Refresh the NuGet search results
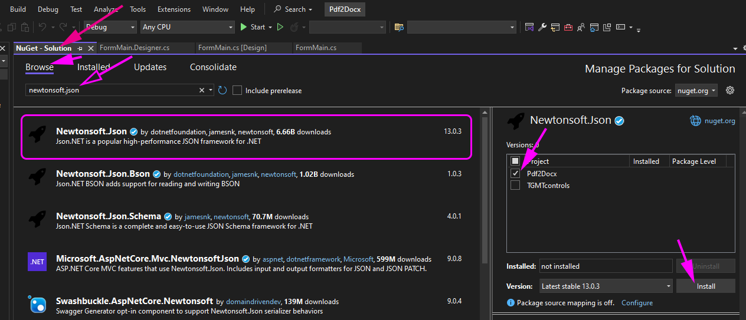The width and height of the screenshot is (746, 320). (223, 90)
